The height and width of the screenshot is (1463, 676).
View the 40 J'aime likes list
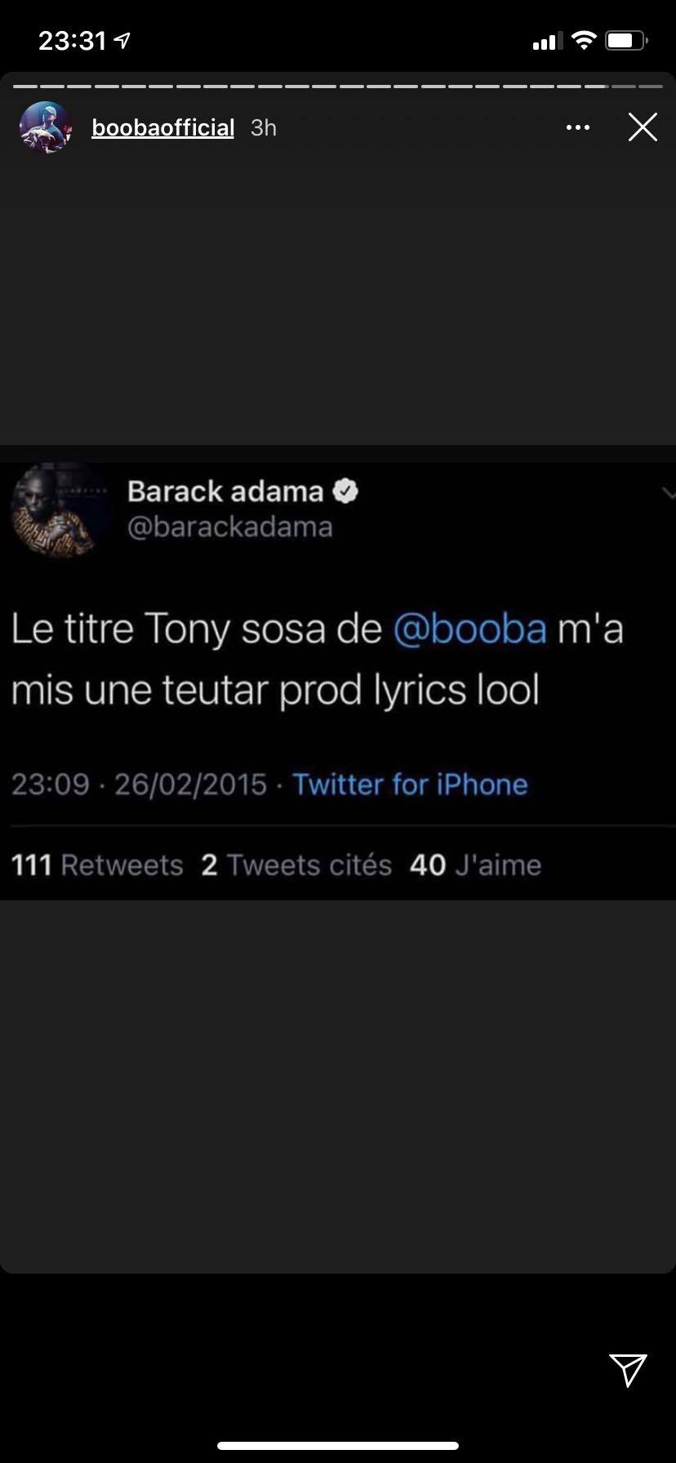tap(475, 865)
